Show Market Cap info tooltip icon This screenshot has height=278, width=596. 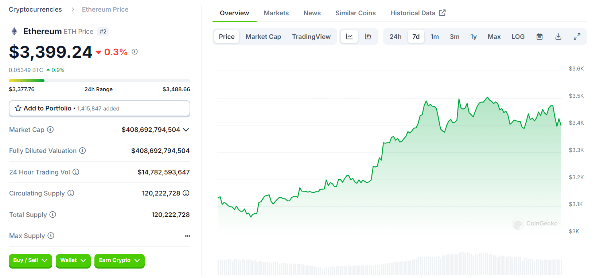pos(50,129)
